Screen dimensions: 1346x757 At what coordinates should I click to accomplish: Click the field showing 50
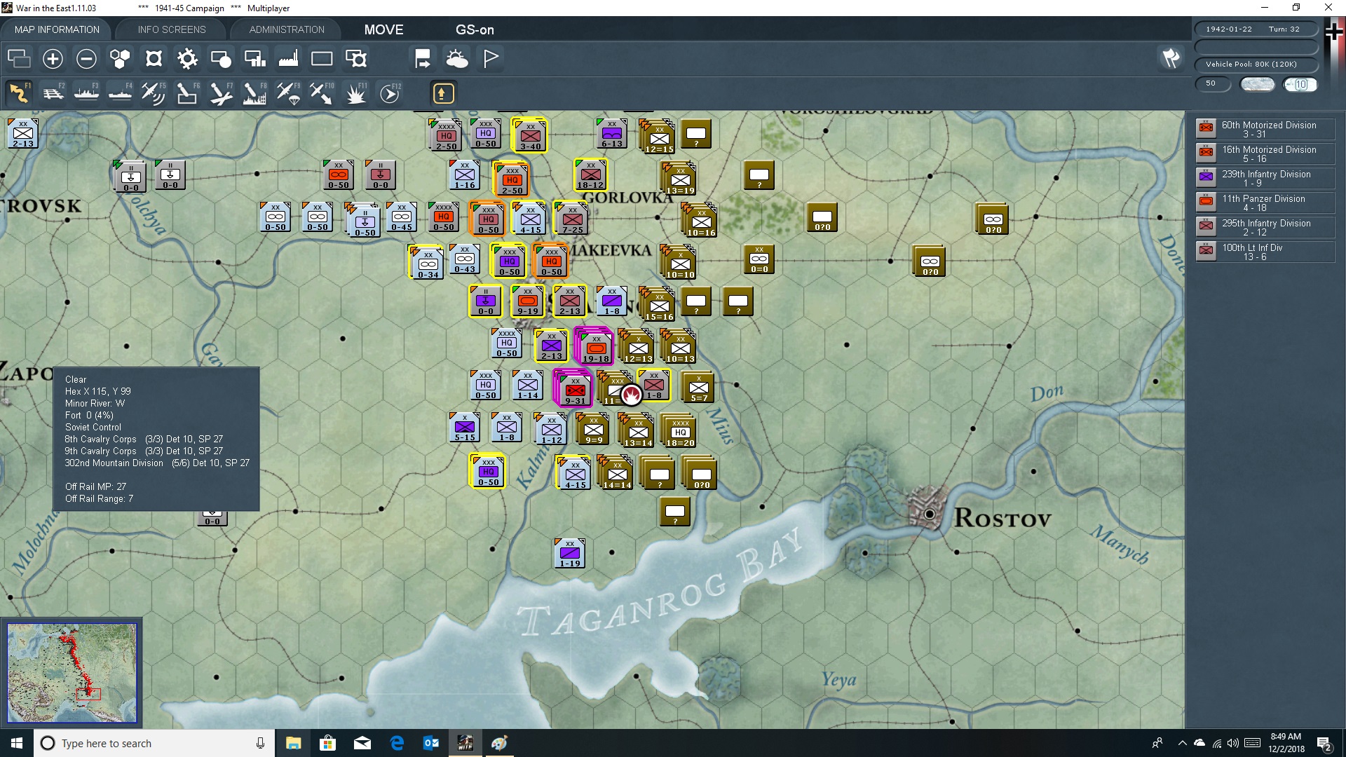(1212, 83)
